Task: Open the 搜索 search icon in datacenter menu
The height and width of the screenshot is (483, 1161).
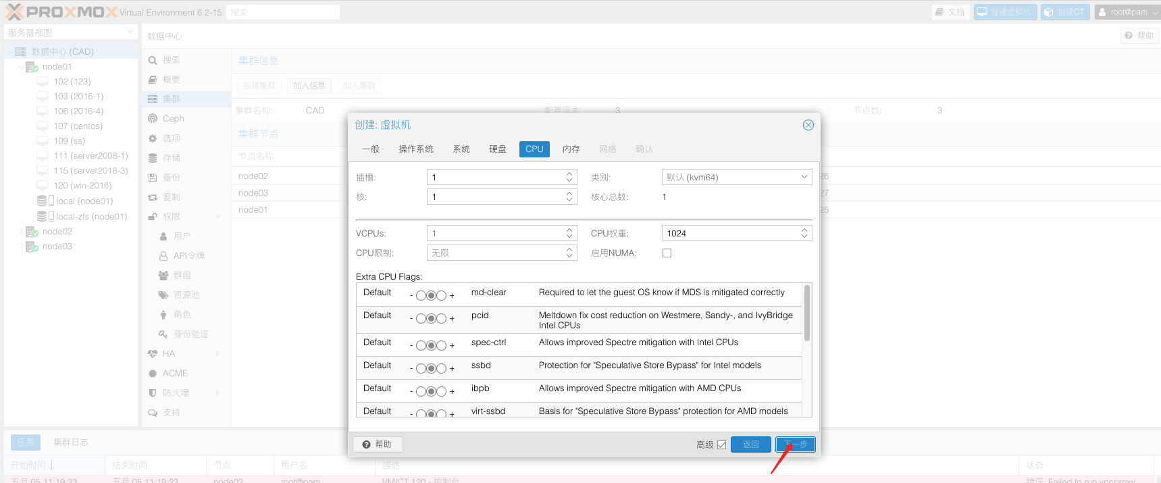Action: point(153,60)
